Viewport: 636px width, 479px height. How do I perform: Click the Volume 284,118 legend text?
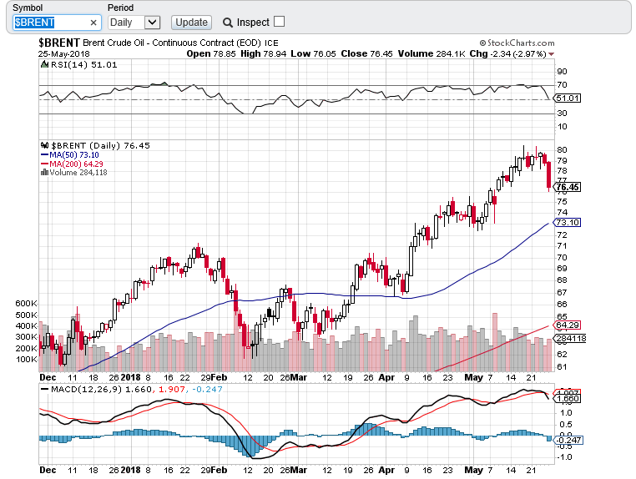[78, 173]
